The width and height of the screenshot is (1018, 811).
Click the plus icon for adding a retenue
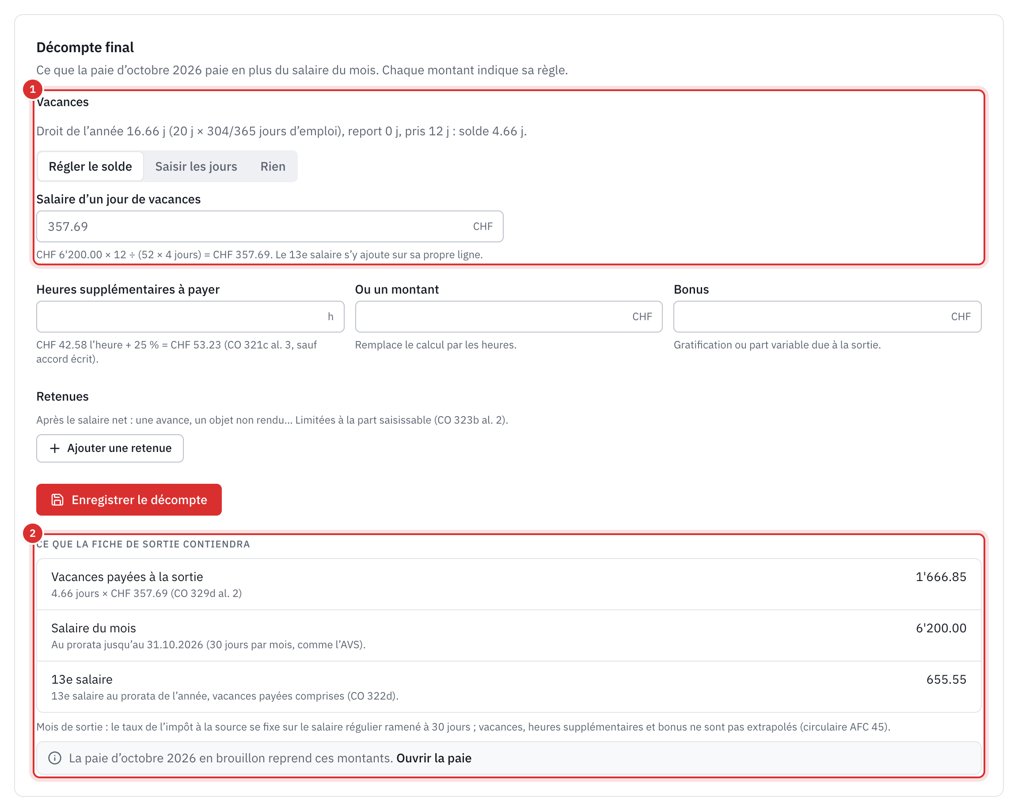point(55,448)
